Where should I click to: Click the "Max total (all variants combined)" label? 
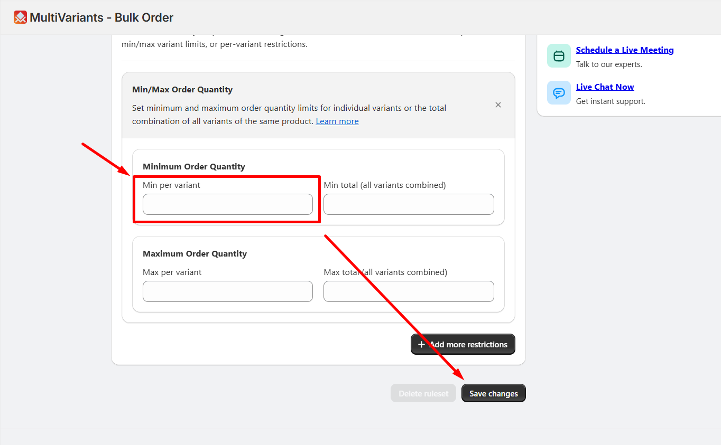click(385, 272)
